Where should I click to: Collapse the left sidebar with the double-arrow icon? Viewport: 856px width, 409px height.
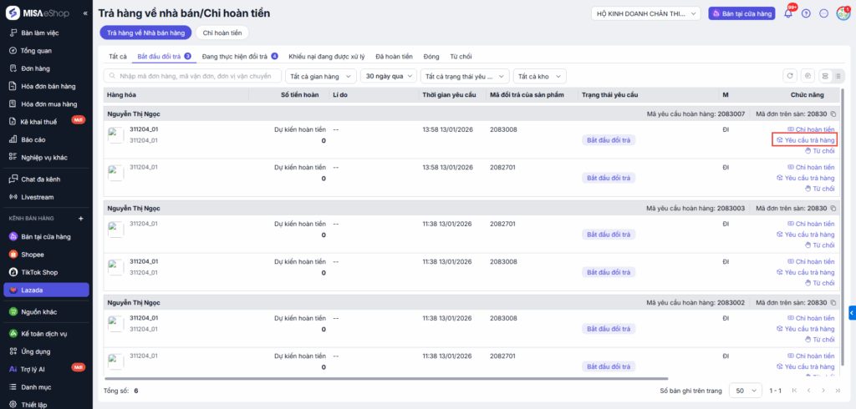click(x=85, y=14)
